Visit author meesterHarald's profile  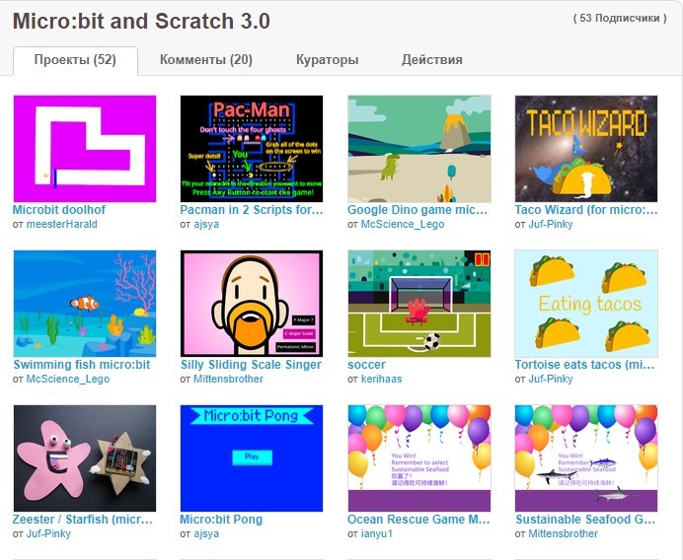[x=62, y=224]
